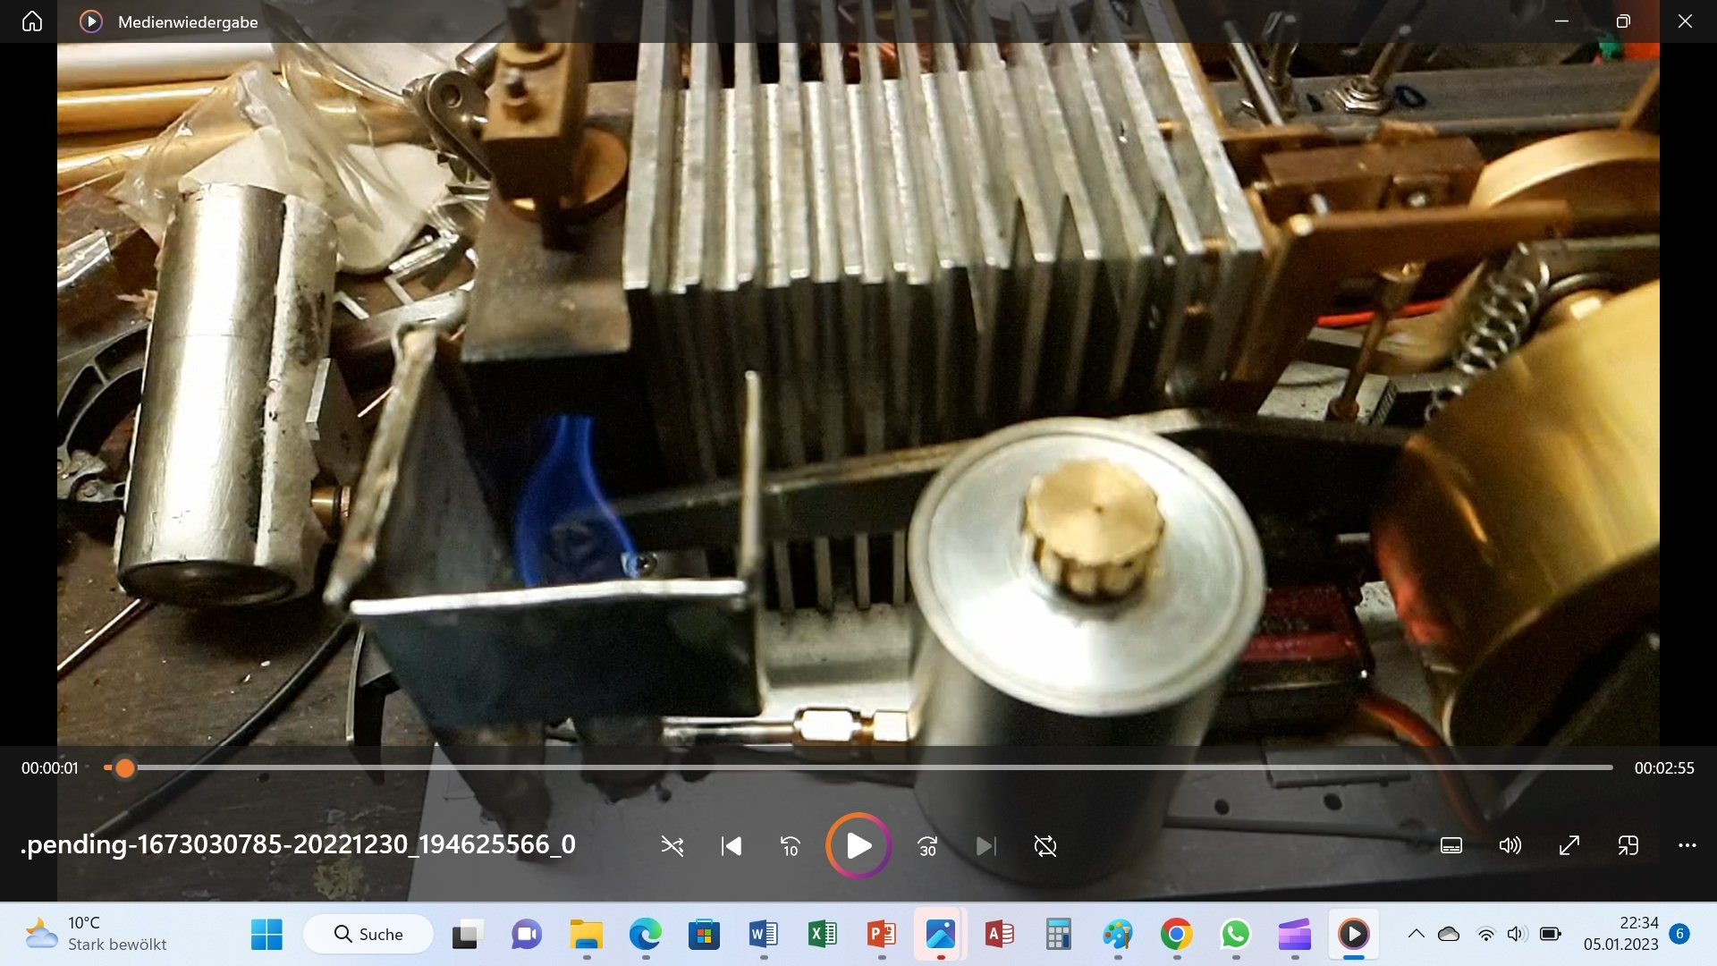The width and height of the screenshot is (1717, 966).
Task: Open more options ellipsis menu
Action: tap(1687, 846)
